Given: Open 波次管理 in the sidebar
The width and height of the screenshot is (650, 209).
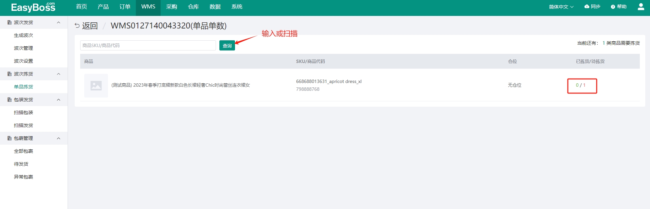Looking at the screenshot, I should [23, 48].
